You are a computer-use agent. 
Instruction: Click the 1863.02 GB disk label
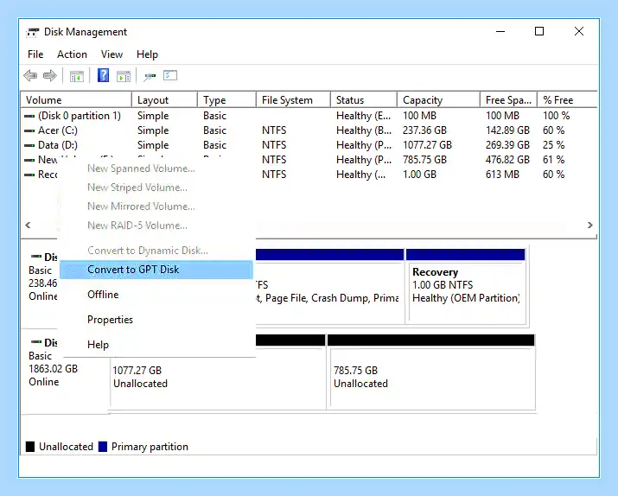(x=54, y=369)
